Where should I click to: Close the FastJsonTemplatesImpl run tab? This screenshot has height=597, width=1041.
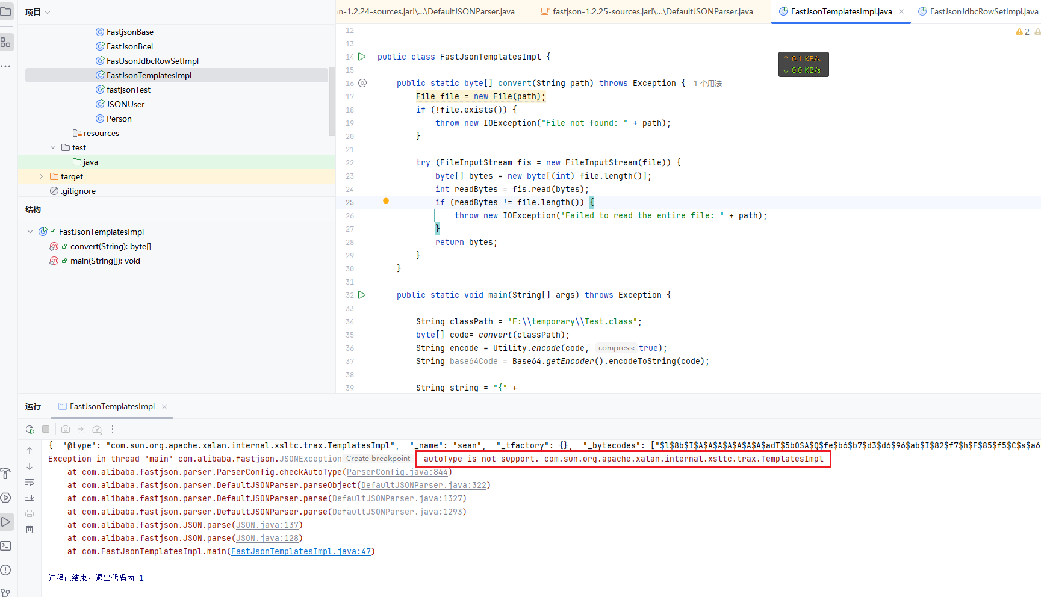tap(164, 407)
